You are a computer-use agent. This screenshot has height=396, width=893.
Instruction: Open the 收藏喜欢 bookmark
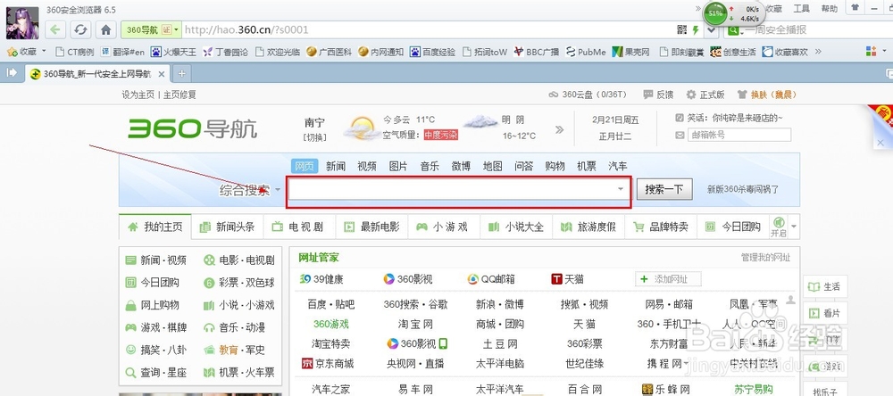pos(785,52)
